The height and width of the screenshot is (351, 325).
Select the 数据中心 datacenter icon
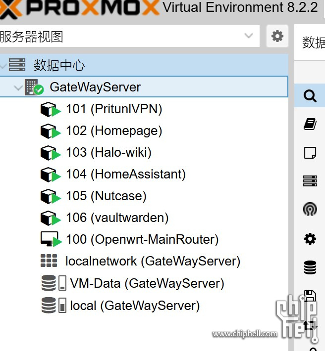coord(17,65)
